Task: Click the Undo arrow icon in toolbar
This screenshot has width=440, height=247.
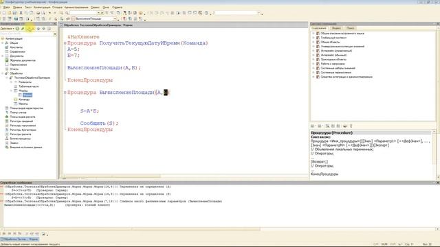Action: (x=49, y=13)
